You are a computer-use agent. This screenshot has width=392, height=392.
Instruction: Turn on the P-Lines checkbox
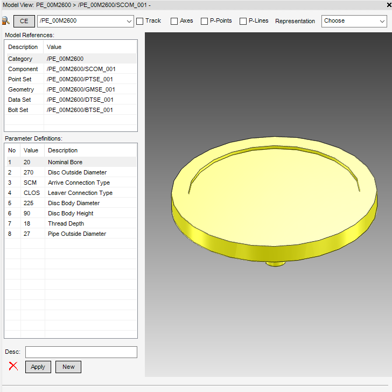[x=243, y=21]
